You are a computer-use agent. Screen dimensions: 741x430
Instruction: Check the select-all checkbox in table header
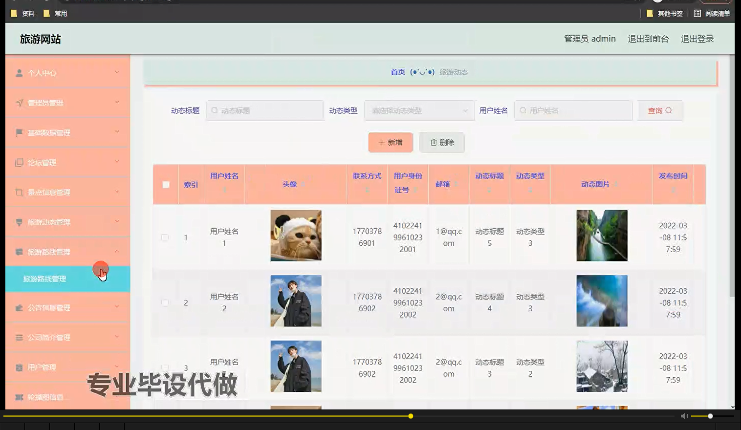(x=165, y=185)
